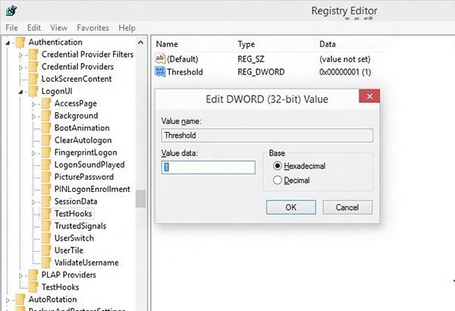455x311 pixels.
Task: Click the Value name field showing Threshold
Action: tap(267, 135)
